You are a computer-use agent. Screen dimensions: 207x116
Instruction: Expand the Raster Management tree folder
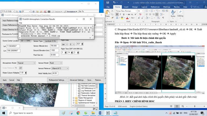click(x=74, y=98)
